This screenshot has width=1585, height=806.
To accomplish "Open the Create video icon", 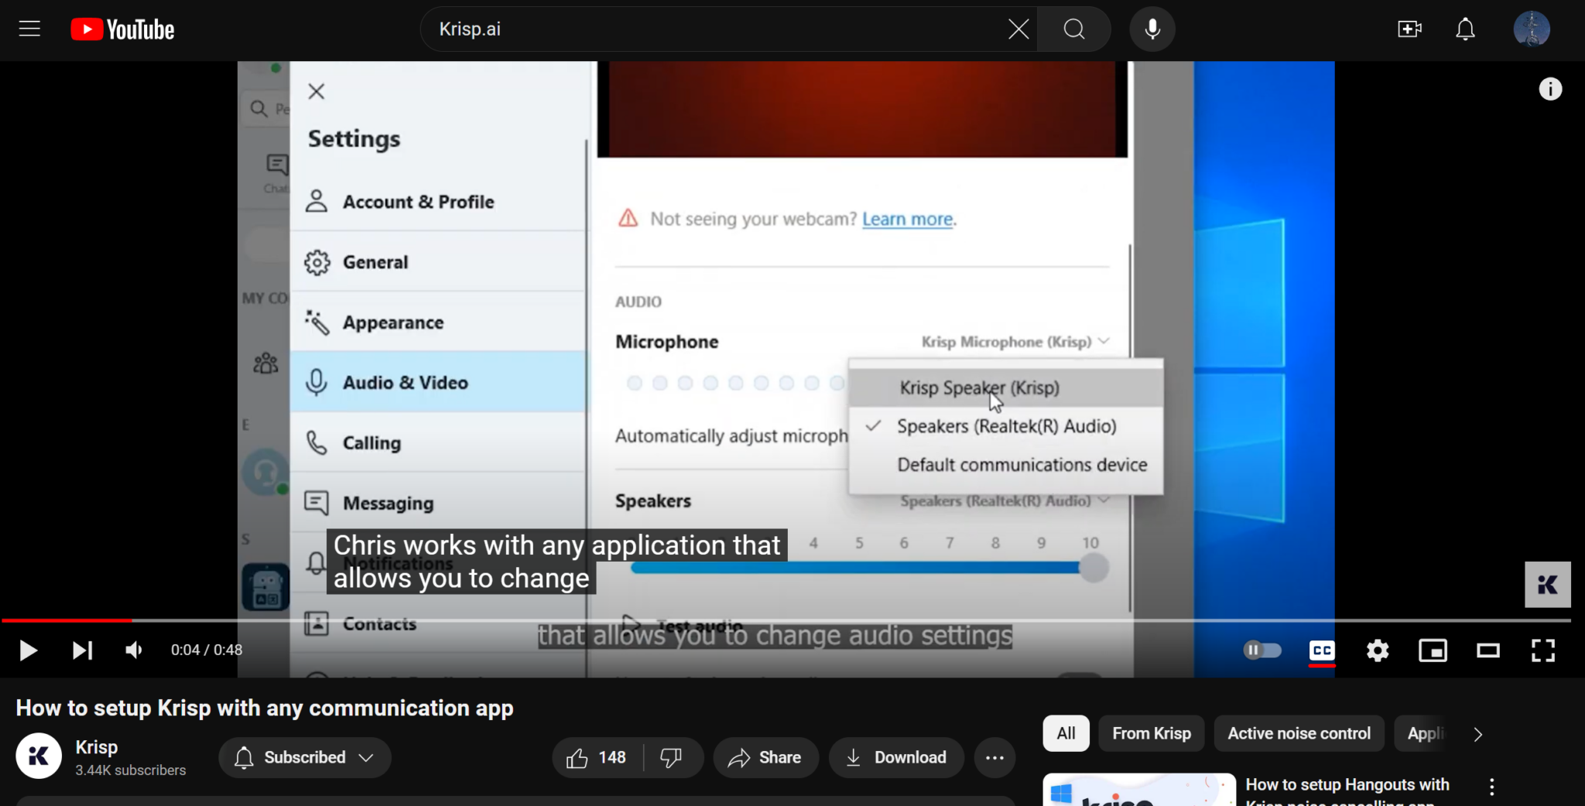I will tap(1409, 29).
